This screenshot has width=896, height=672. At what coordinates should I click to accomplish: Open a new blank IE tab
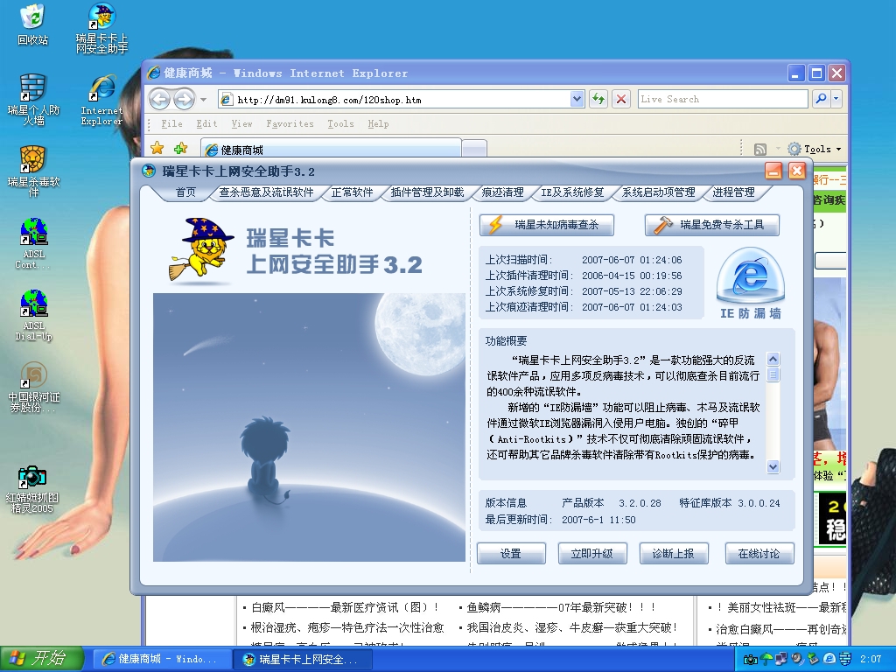tap(474, 149)
